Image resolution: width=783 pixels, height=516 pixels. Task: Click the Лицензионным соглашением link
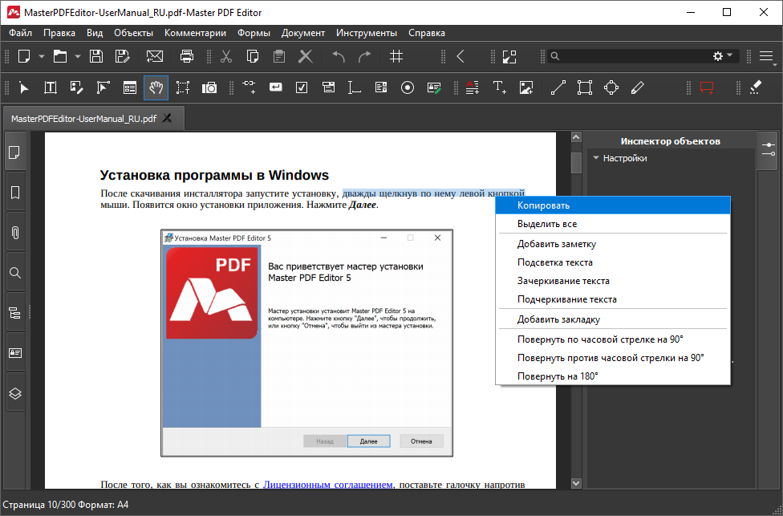coord(328,485)
